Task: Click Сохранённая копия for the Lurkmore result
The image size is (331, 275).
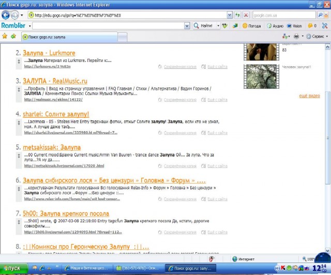Action: 180,67
